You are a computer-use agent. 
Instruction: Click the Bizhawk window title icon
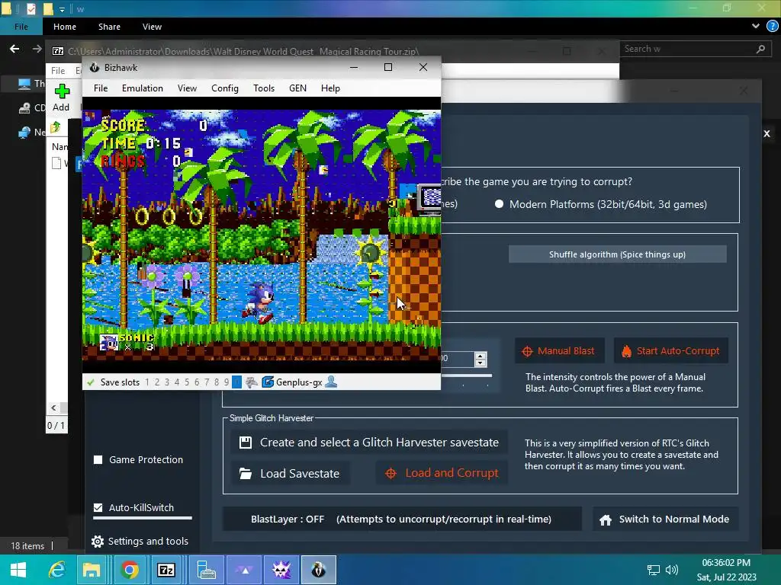coord(94,67)
